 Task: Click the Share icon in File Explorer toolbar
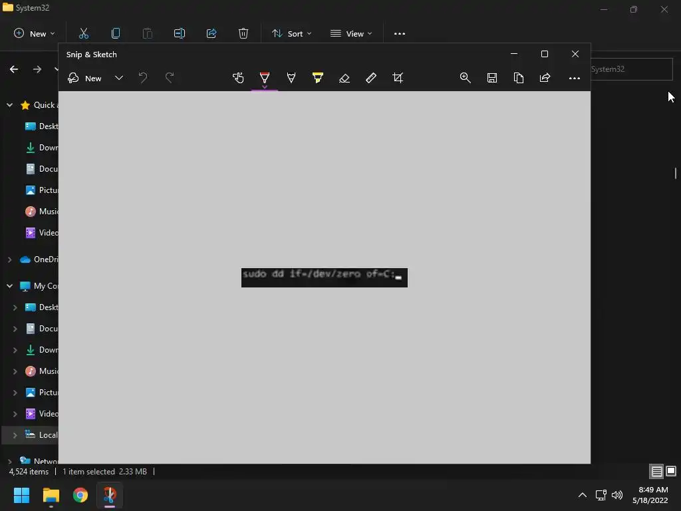click(211, 33)
